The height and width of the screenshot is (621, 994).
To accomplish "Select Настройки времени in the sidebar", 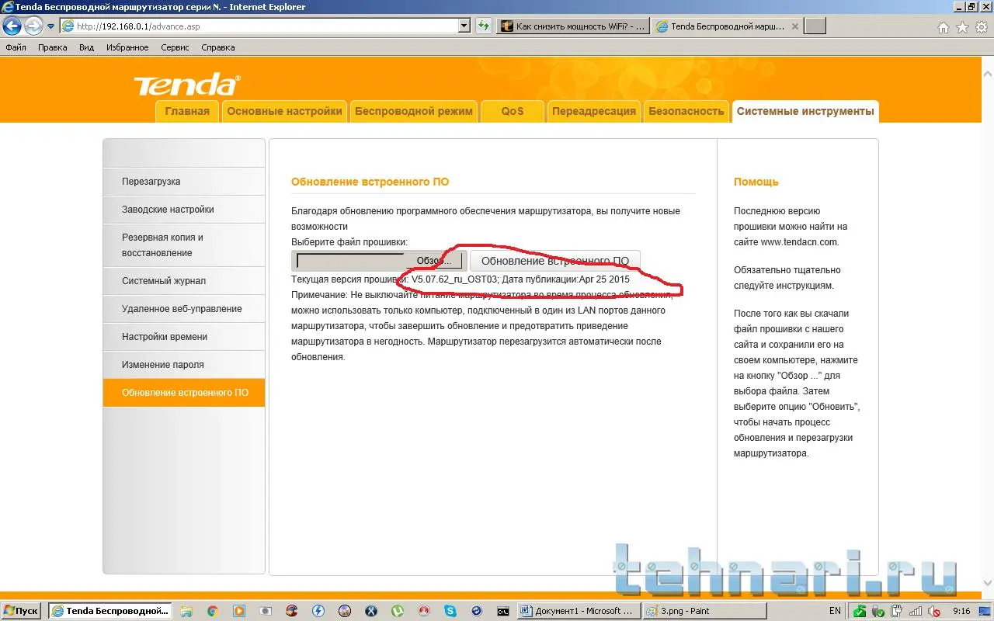I will coord(183,337).
